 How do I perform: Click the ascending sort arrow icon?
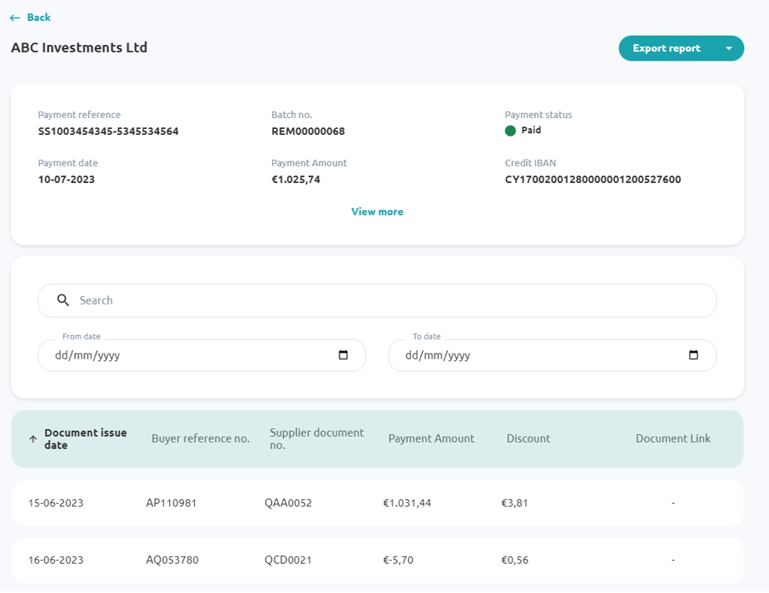pyautogui.click(x=32, y=439)
